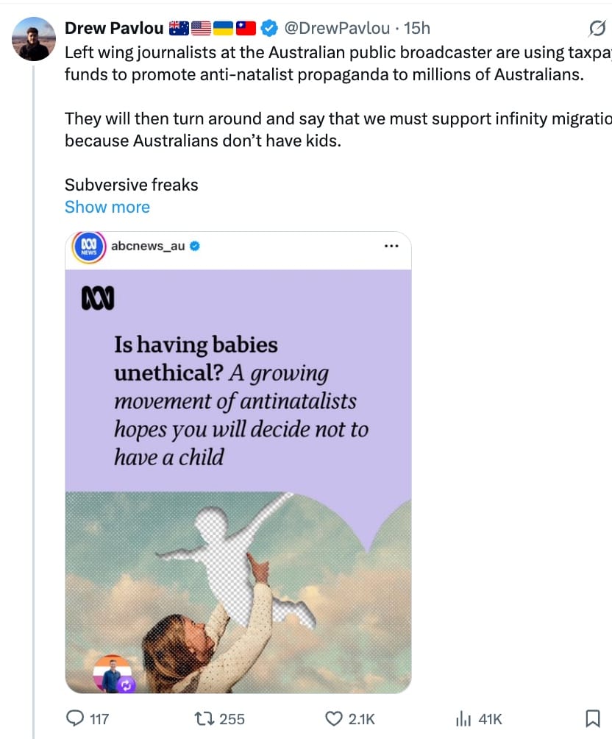Open Drew Pavlou's profile picture

click(x=34, y=39)
